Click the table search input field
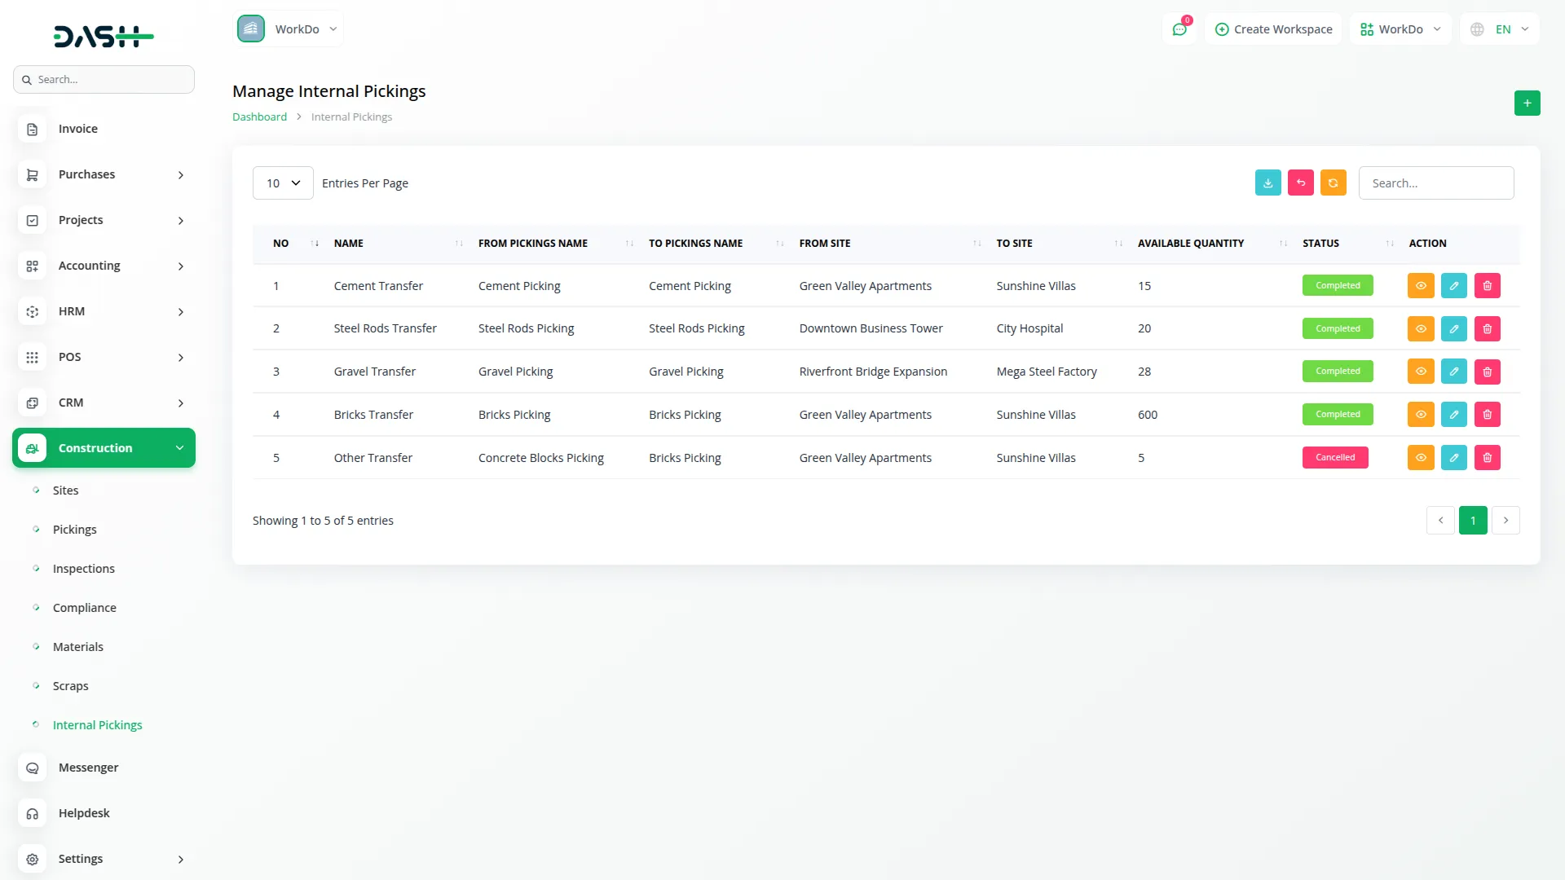The height and width of the screenshot is (880, 1565). pyautogui.click(x=1435, y=183)
